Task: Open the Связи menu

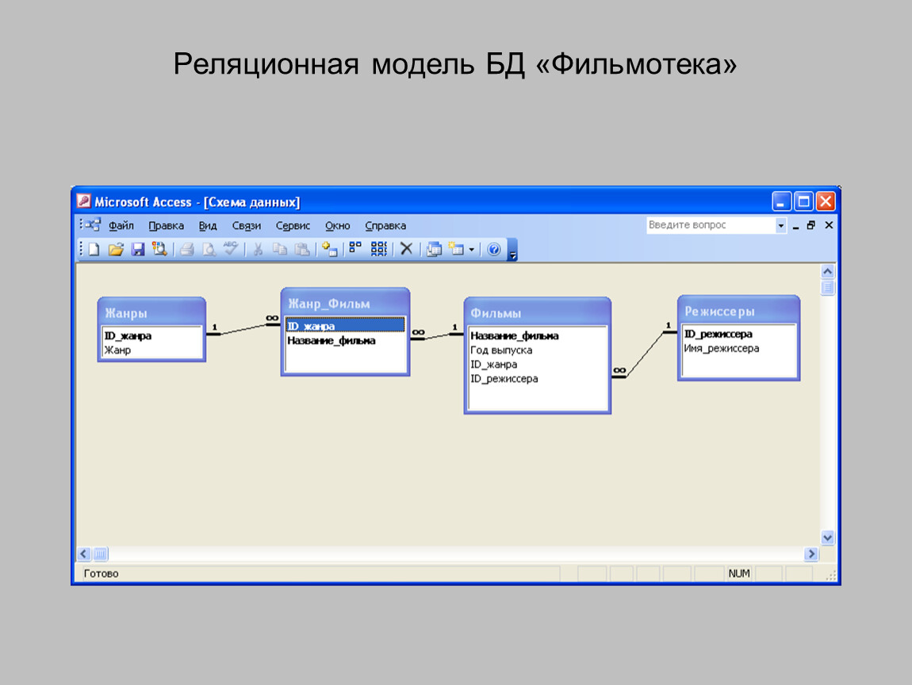Action: pos(247,226)
